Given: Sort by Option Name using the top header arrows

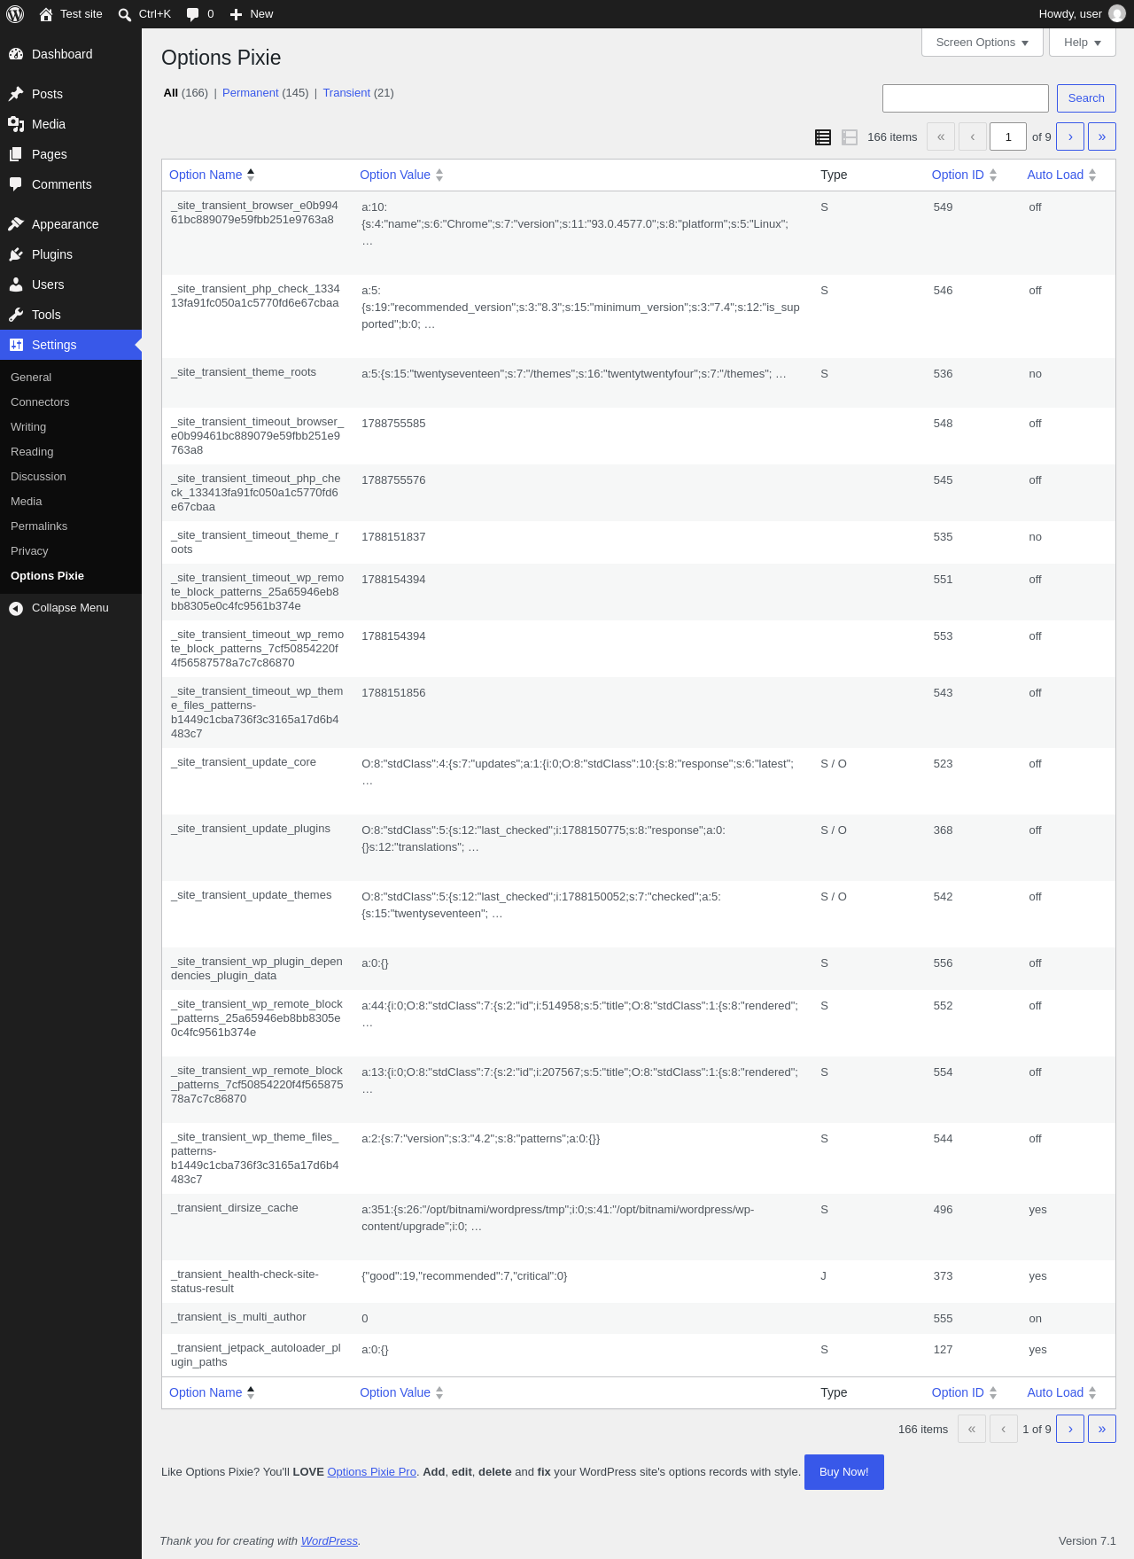Looking at the screenshot, I should click(251, 175).
